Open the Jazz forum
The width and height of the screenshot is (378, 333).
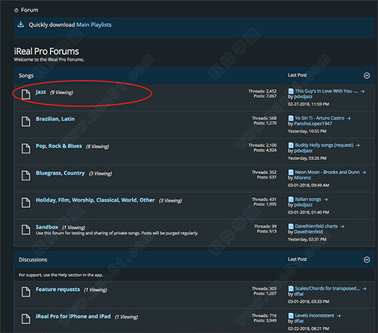click(41, 92)
